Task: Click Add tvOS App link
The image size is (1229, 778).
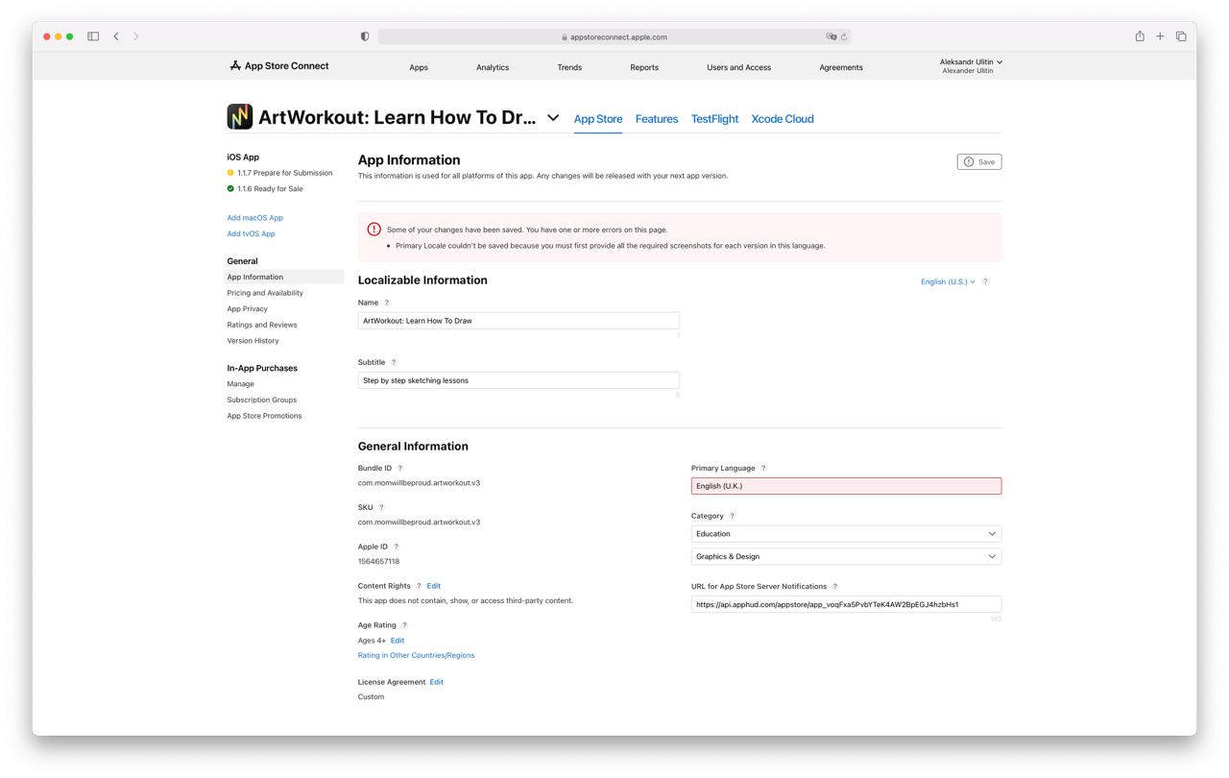Action: point(251,233)
